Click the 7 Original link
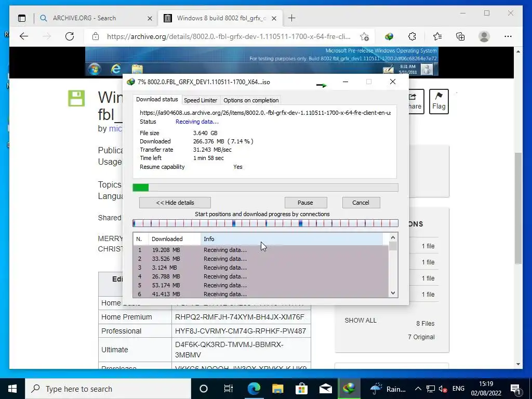 point(421,337)
